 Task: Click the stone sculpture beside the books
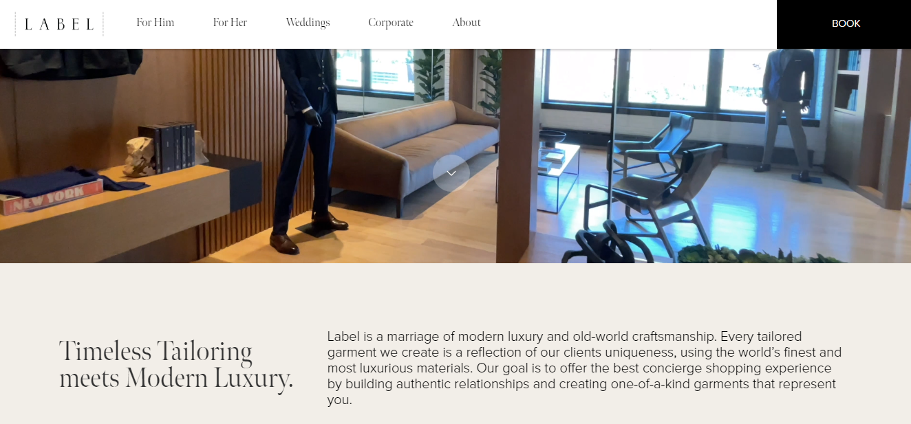click(140, 157)
